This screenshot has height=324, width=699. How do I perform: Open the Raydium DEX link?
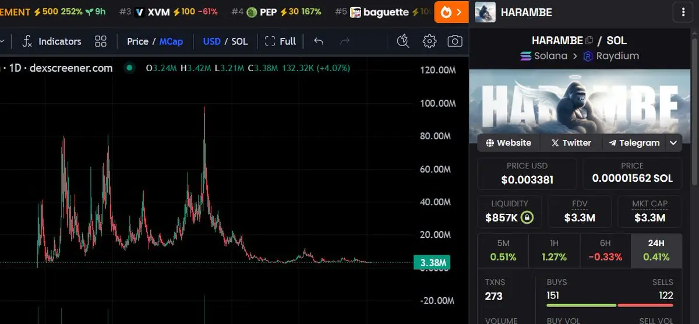tap(617, 56)
